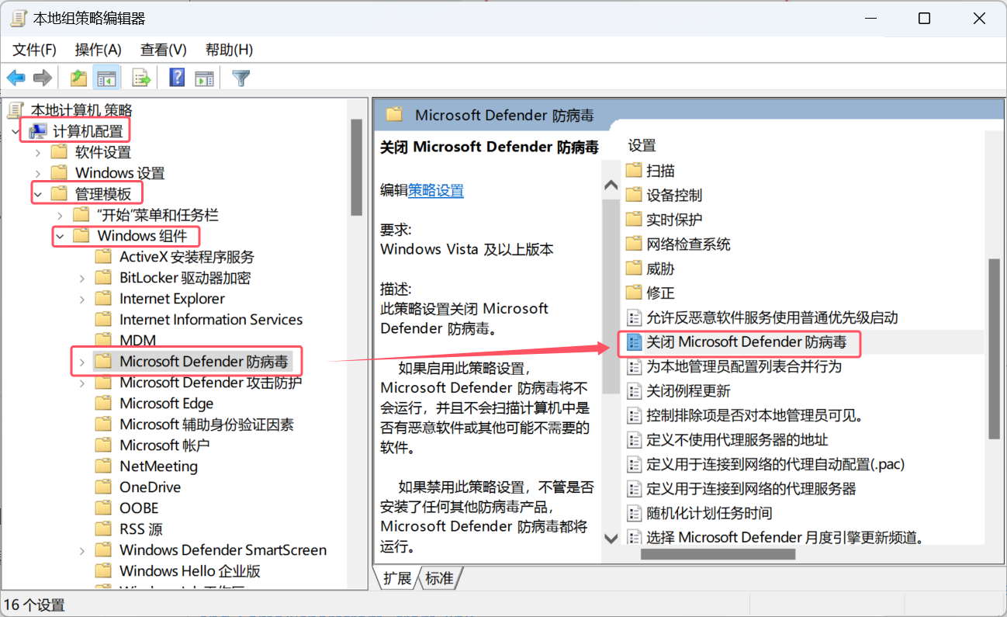Image resolution: width=1007 pixels, height=617 pixels.
Task: Select 为本地管理员配置列表合并行为 setting
Action: [x=744, y=366]
